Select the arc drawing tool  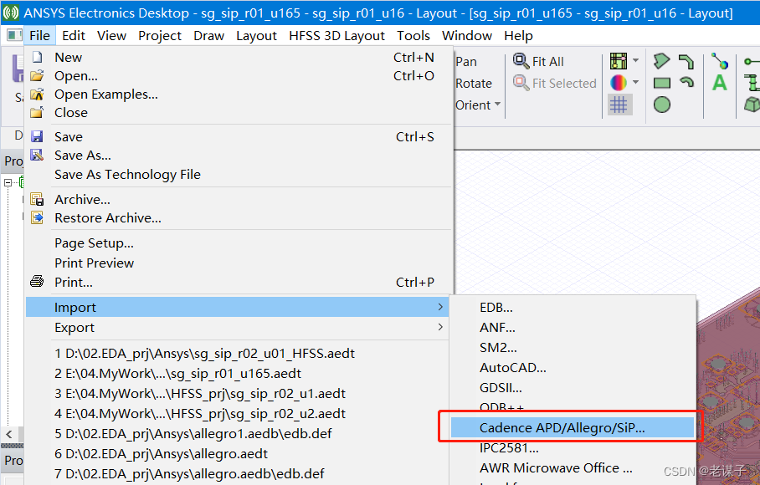click(686, 83)
